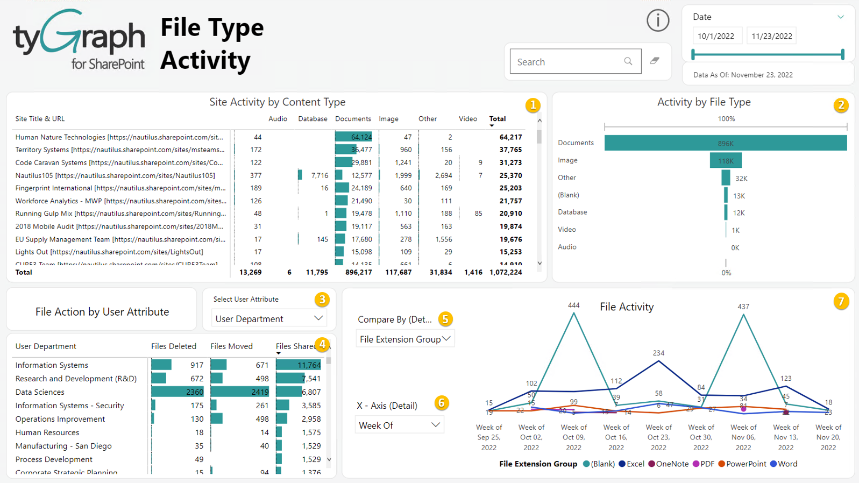Viewport: 859px width, 483px height.
Task: Click the right handle of date slider
Action: pyautogui.click(x=842, y=54)
